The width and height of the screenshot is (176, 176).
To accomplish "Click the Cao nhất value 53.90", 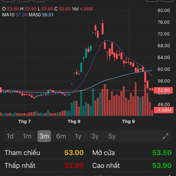I will pyautogui.click(x=162, y=165).
